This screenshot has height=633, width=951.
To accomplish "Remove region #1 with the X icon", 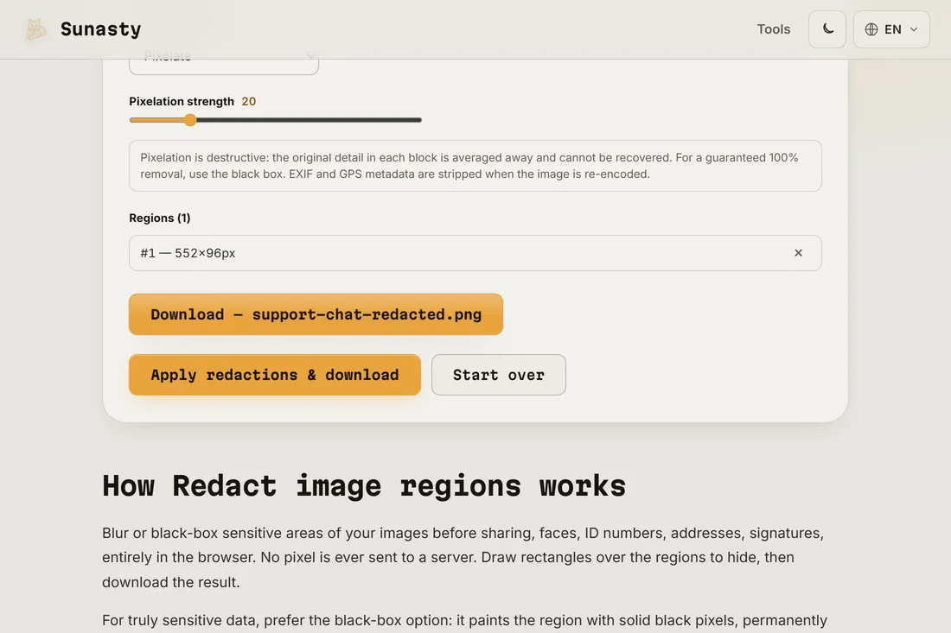I will [798, 252].
